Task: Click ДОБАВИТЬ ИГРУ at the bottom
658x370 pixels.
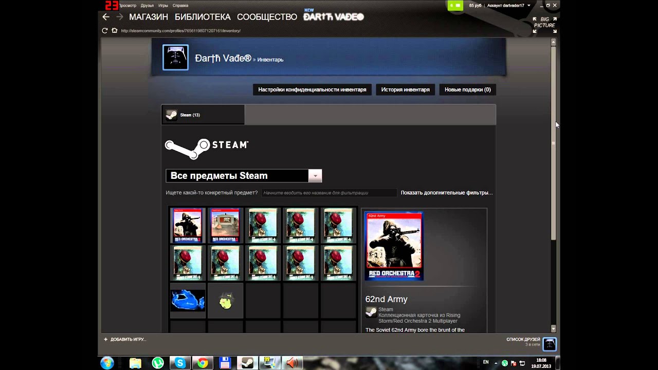Action: 129,339
